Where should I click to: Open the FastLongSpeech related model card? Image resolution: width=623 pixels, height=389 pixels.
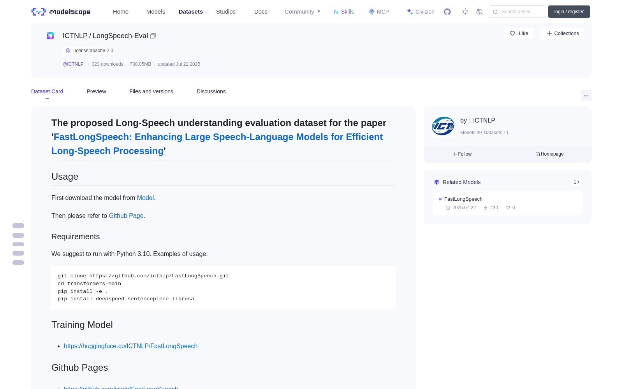pos(508,203)
